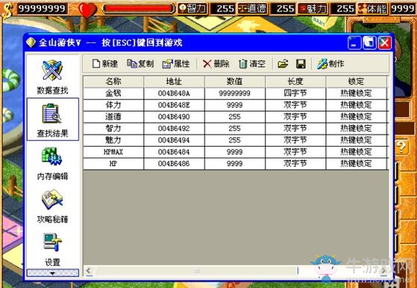This screenshot has width=417, height=288.
Task: Click the 双字节 length in HPMAX row
Action: point(295,152)
